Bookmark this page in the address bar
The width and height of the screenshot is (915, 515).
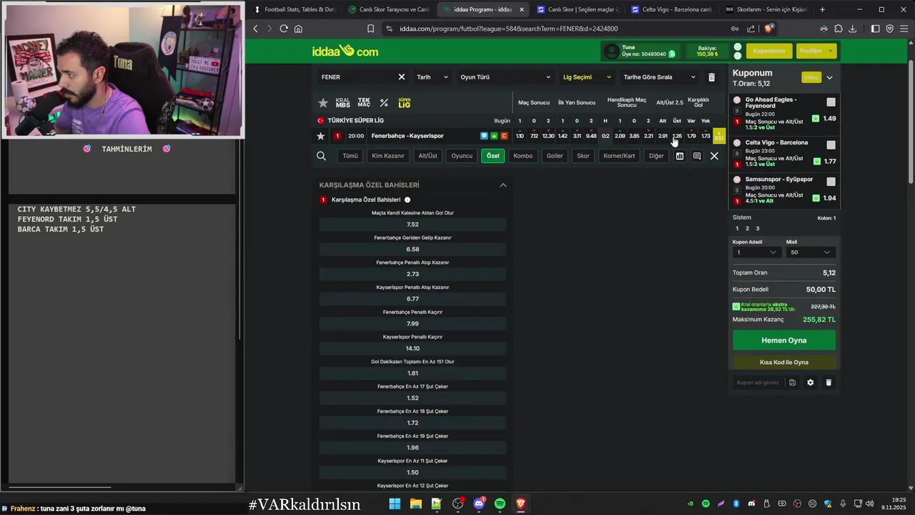[370, 29]
